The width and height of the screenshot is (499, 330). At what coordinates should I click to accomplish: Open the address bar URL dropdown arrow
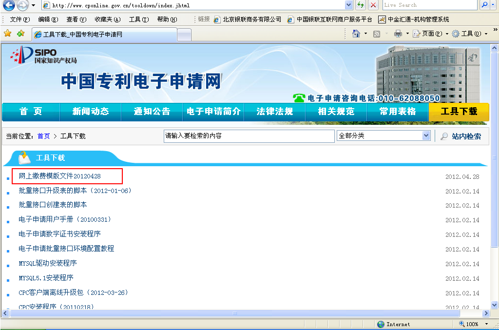tap(348, 5)
